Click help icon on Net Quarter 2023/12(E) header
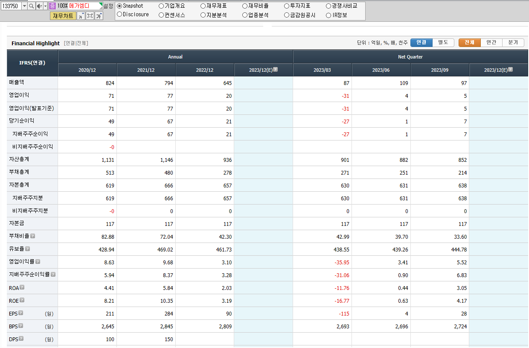Screen dimensions: 529x348 [x=511, y=70]
